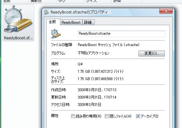
Task: Click the 変更(C)... button
Action: 152,53
